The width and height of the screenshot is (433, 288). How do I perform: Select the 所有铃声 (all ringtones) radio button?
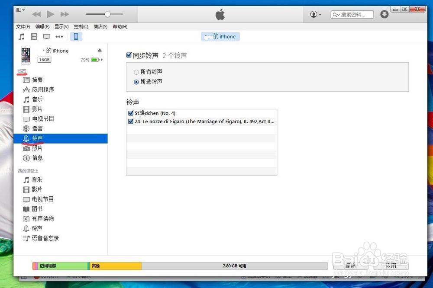click(136, 72)
